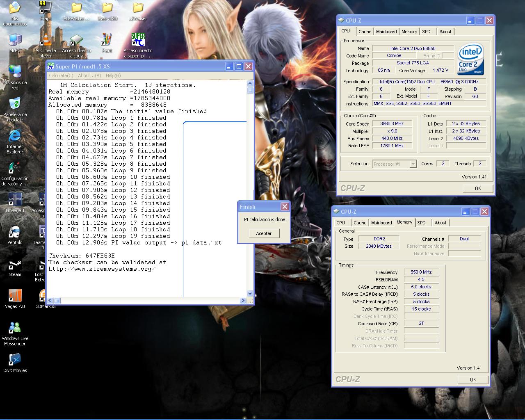Screen dimensions: 525x420
Task: Open the Paint desktop shortcut
Action: [107, 41]
